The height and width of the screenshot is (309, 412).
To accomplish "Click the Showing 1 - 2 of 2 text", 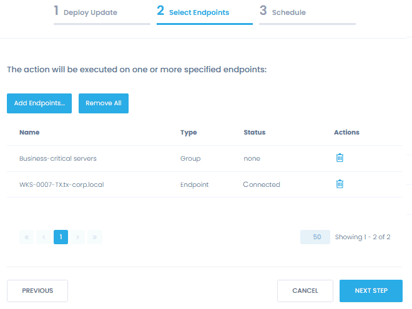I will (x=363, y=237).
